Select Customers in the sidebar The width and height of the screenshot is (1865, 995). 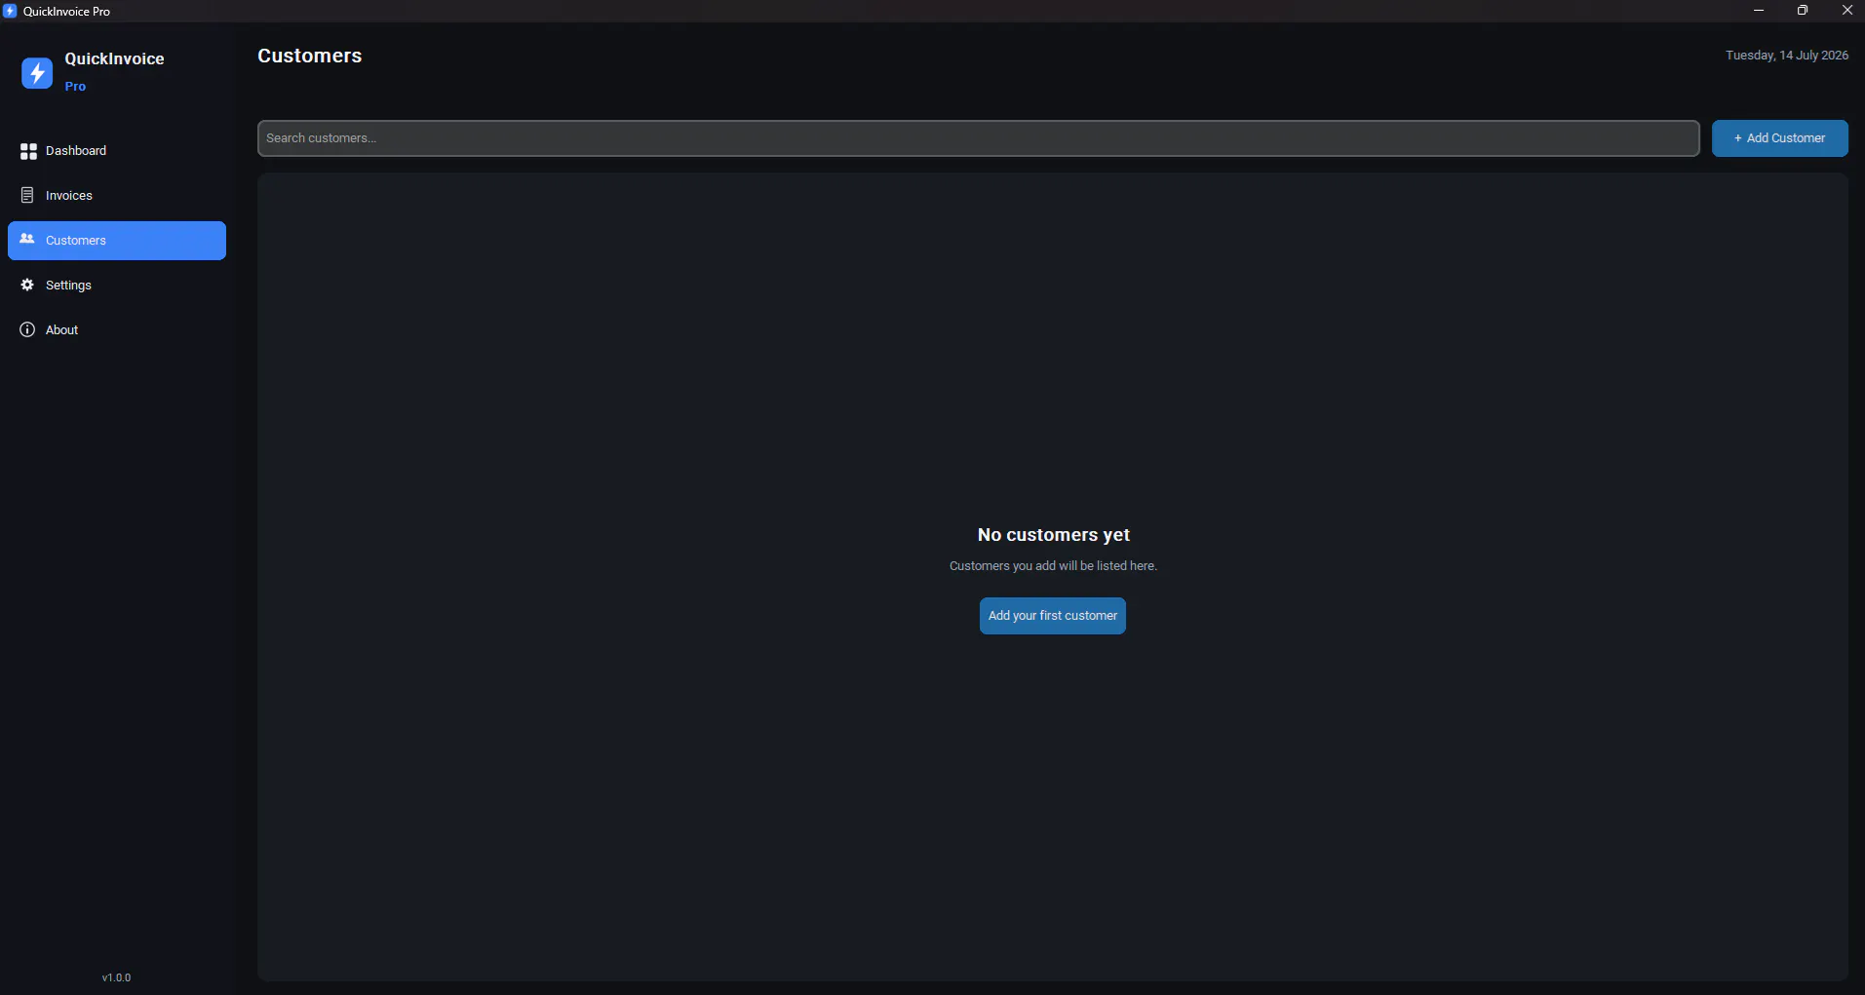[117, 241]
